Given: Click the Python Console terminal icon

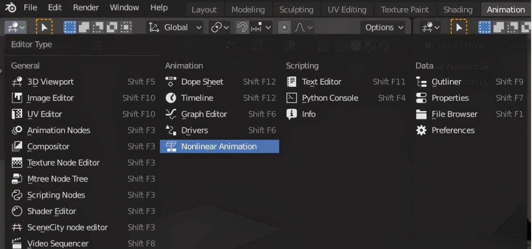Looking at the screenshot, I should [x=292, y=98].
